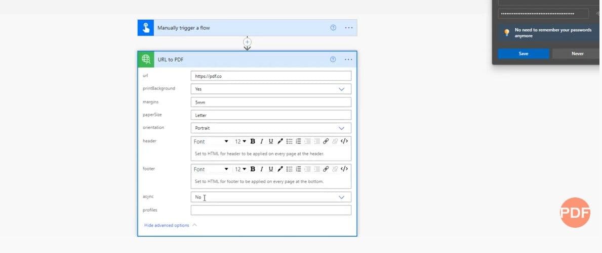Click the insert step plus icon
The image size is (602, 253).
(x=247, y=42)
